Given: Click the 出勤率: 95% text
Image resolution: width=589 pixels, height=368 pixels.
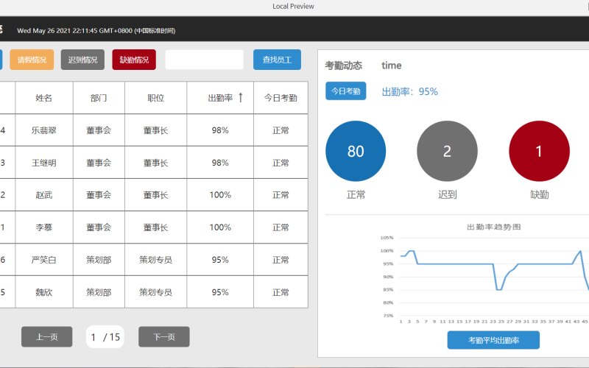Looking at the screenshot, I should 410,91.
